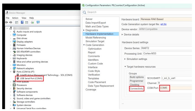
Task: Click the Network adapters category icon
Action: [x=14, y=68]
